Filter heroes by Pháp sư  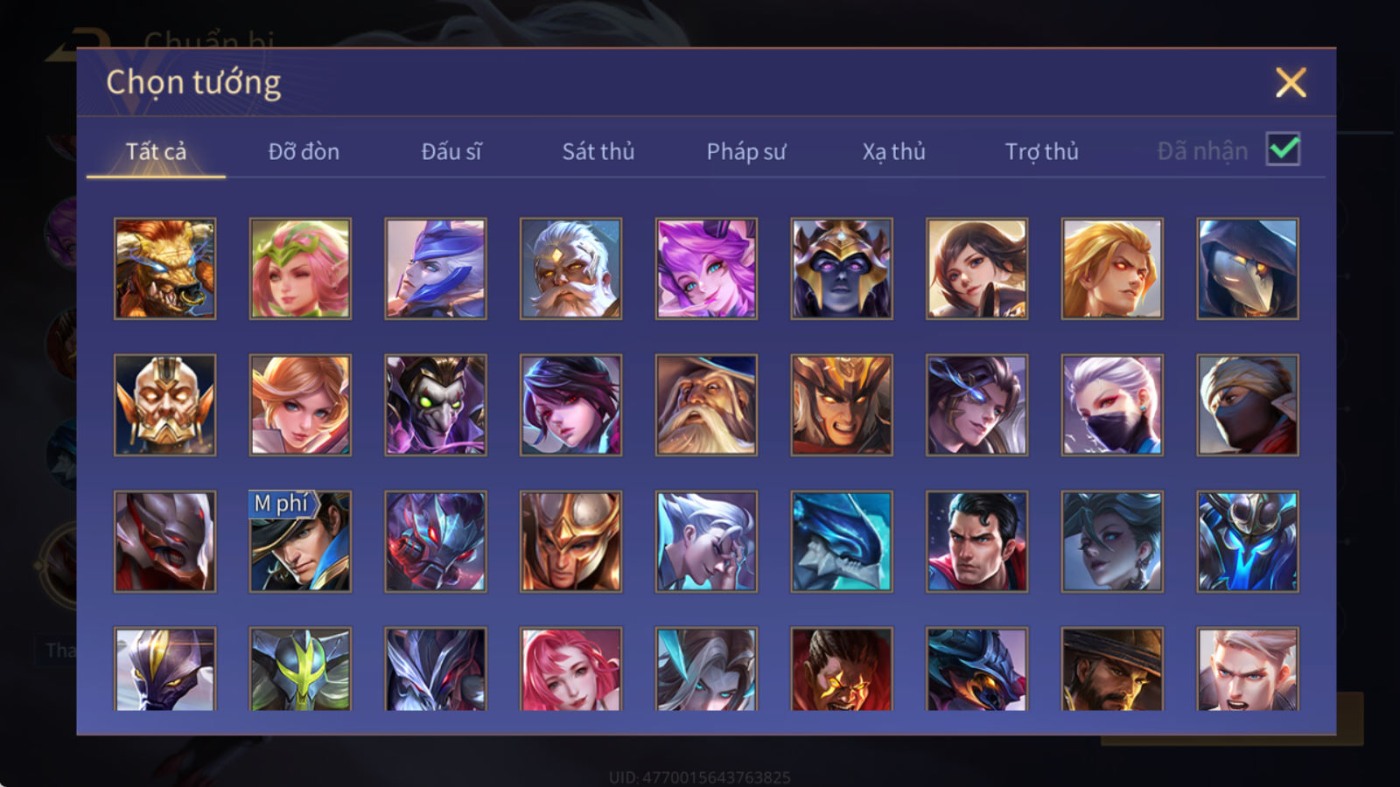tap(746, 151)
